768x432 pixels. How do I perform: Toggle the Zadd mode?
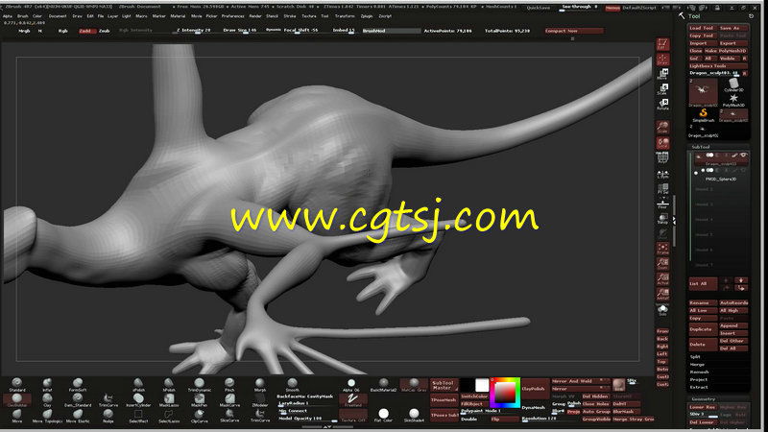85,31
